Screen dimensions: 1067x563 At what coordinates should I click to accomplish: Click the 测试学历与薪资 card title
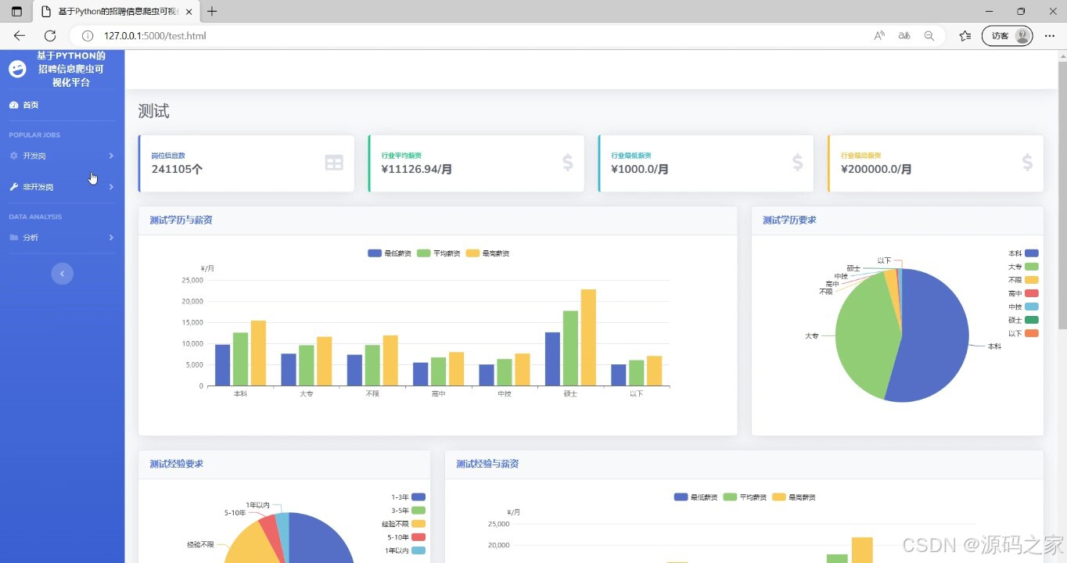[x=181, y=221]
